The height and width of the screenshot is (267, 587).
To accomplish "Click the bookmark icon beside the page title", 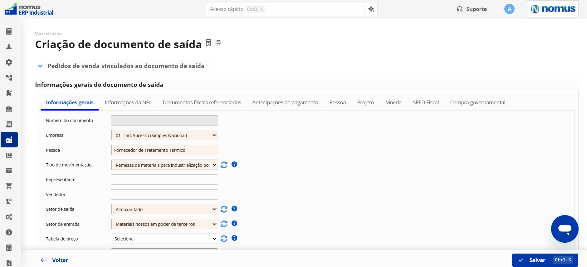I will click(208, 43).
